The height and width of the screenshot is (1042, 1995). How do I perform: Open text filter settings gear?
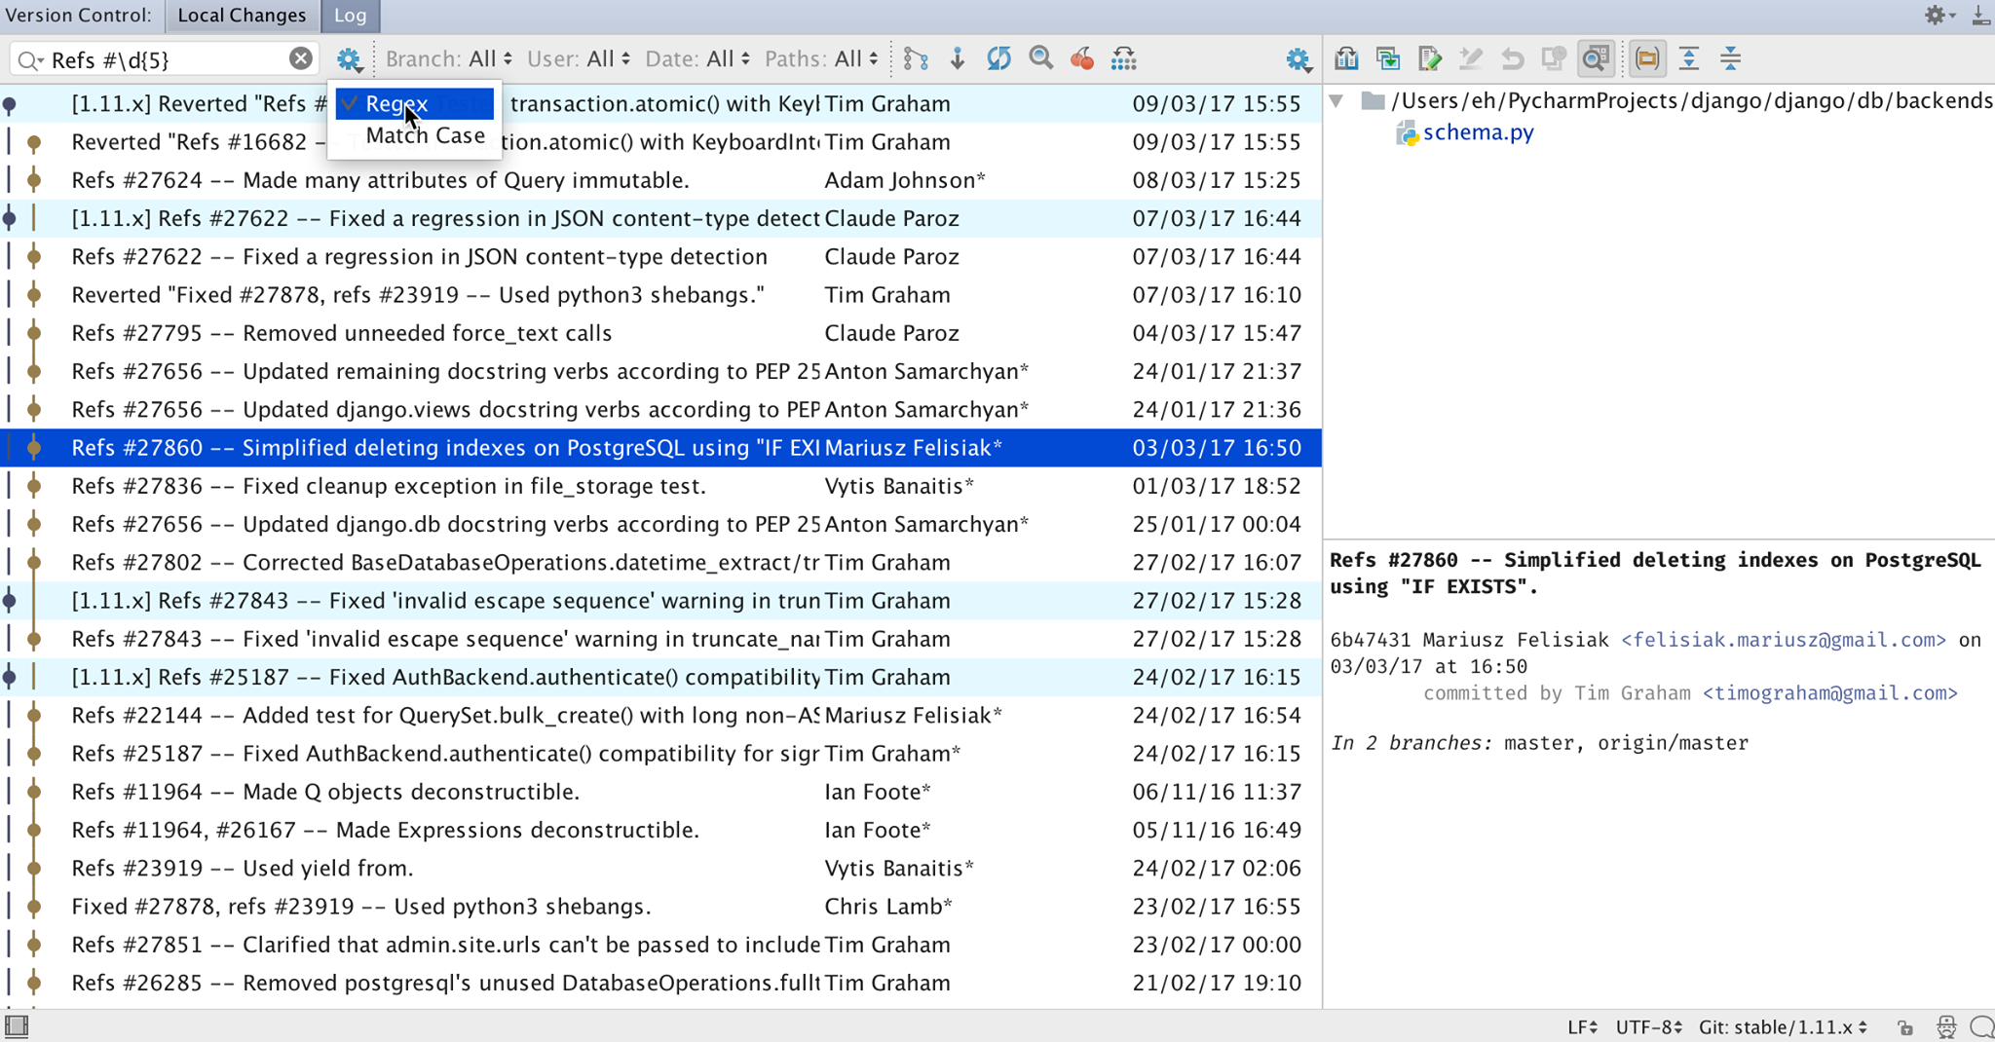(349, 60)
